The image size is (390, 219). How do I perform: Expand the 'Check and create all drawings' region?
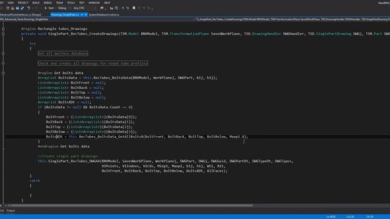pyautogui.click(x=3, y=63)
